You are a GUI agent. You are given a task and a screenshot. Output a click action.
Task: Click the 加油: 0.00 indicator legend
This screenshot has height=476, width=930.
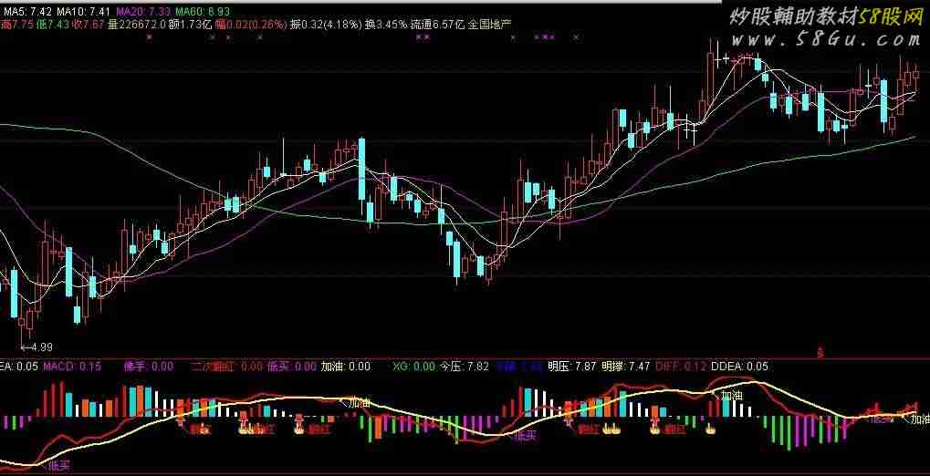(345, 367)
